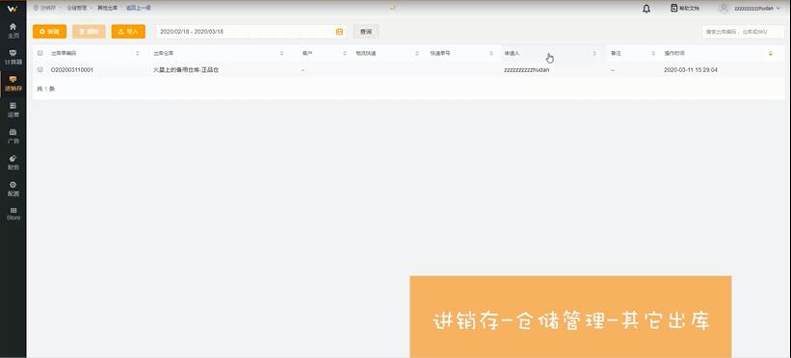Open the 主页 home icon in sidebar
Screen dimensions: 791x358
tap(13, 30)
